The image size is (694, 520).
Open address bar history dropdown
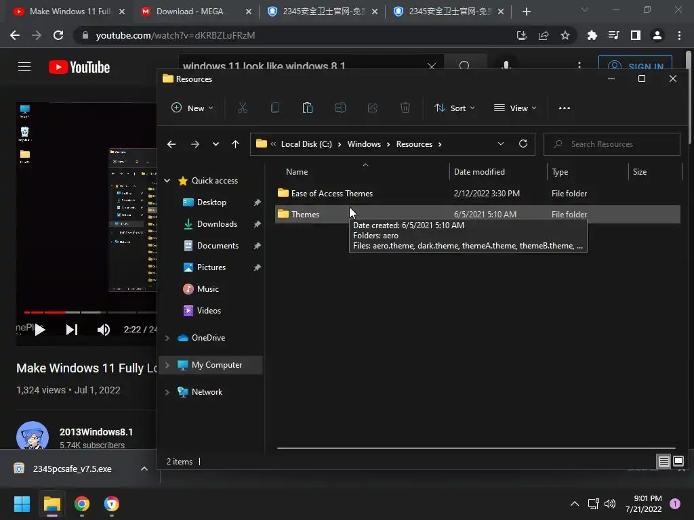501,144
